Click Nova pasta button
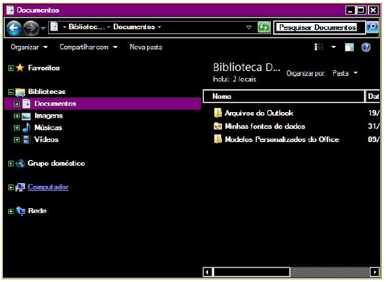 [x=146, y=47]
